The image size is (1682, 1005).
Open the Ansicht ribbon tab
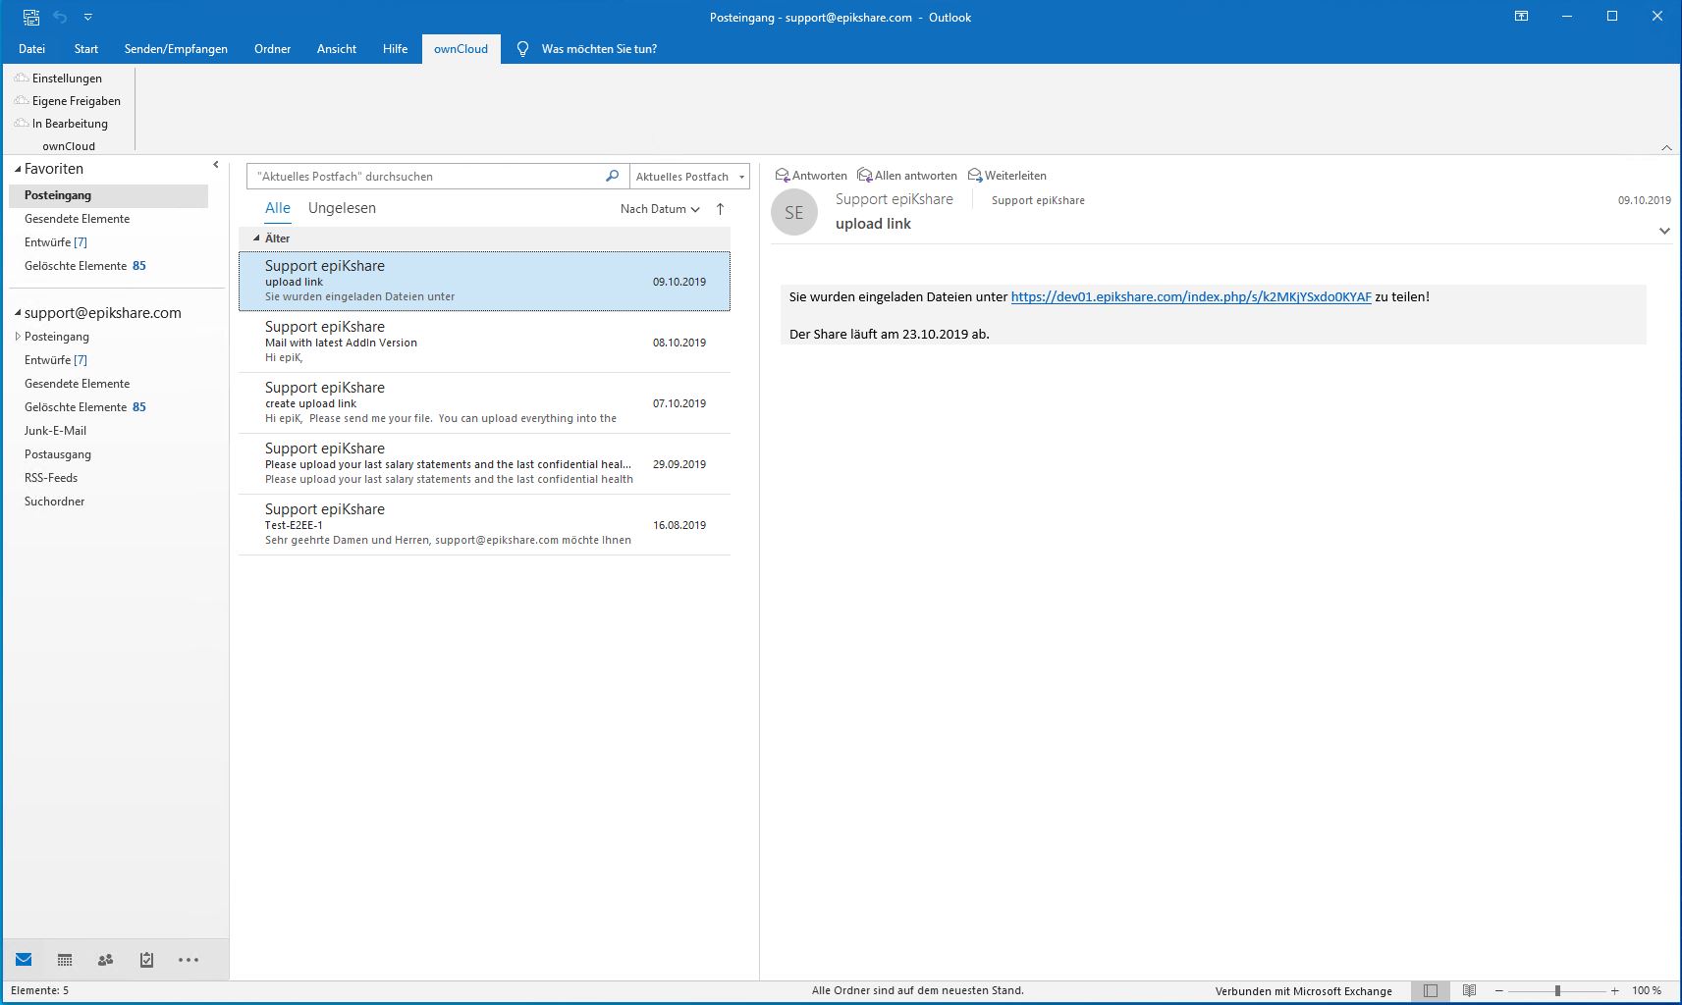pyautogui.click(x=337, y=49)
